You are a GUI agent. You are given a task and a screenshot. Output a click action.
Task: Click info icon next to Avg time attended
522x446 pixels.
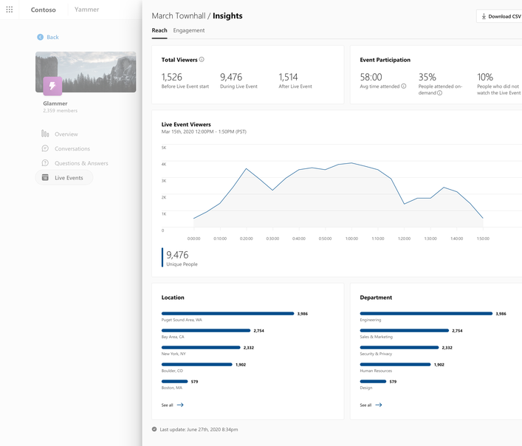(403, 86)
